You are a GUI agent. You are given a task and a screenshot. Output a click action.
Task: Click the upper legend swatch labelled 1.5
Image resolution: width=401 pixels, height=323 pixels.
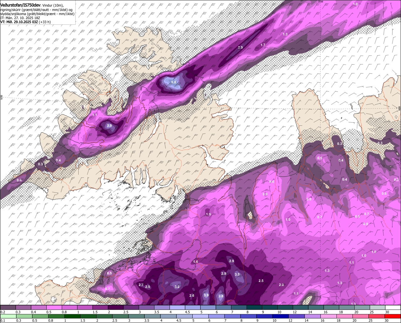(x=100, y=308)
